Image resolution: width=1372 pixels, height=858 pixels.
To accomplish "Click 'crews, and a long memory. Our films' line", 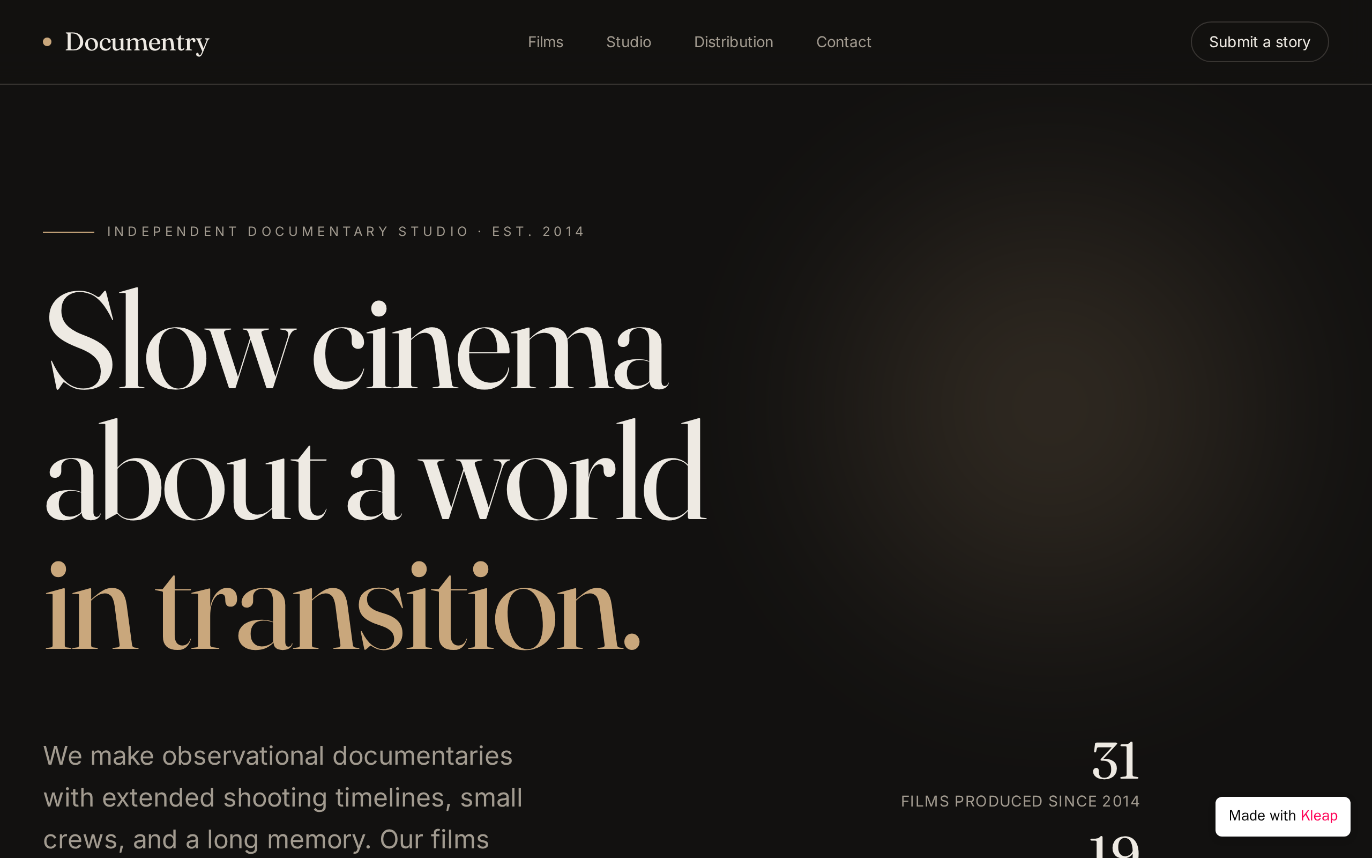I will point(266,839).
